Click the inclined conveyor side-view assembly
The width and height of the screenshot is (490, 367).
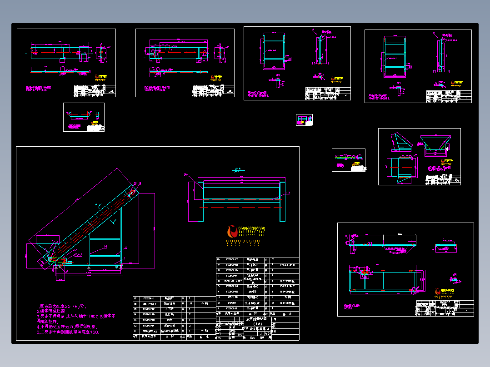[90, 225]
